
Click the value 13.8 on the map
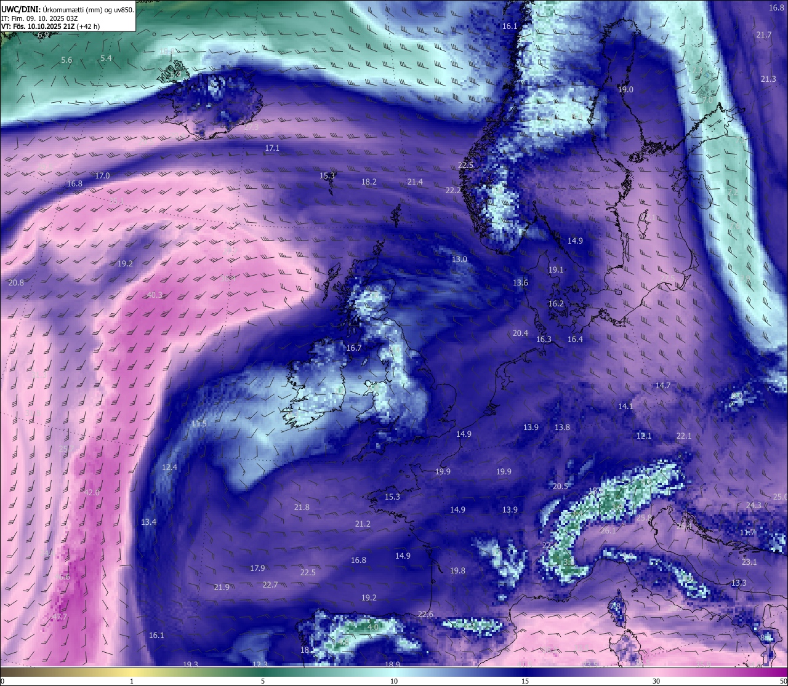click(562, 428)
